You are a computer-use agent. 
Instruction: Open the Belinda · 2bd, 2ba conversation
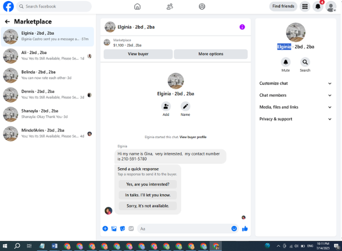click(x=47, y=75)
